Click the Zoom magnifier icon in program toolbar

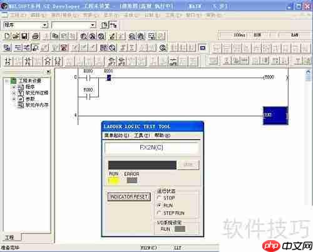click(x=163, y=48)
